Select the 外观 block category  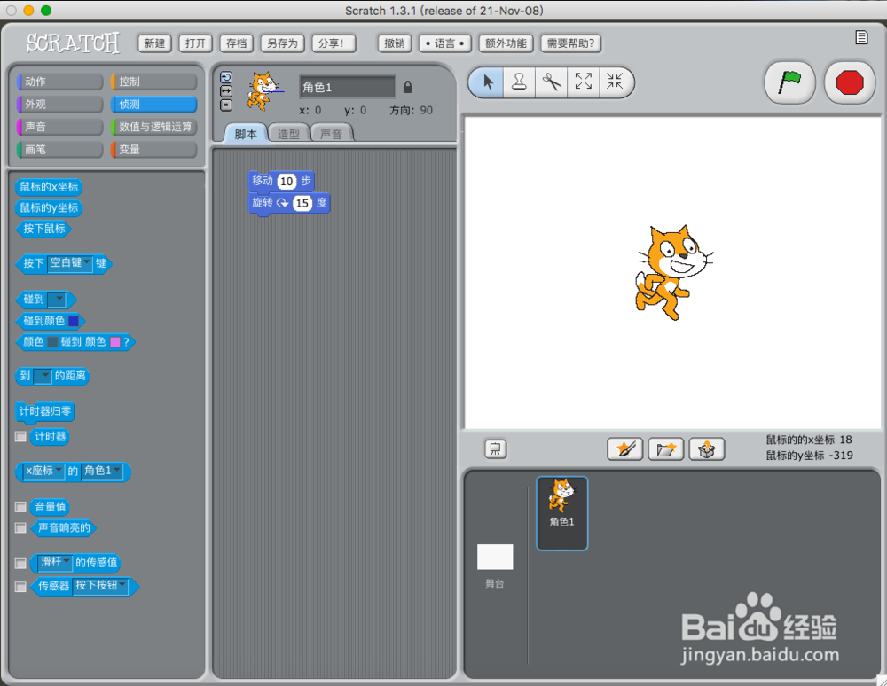click(60, 105)
